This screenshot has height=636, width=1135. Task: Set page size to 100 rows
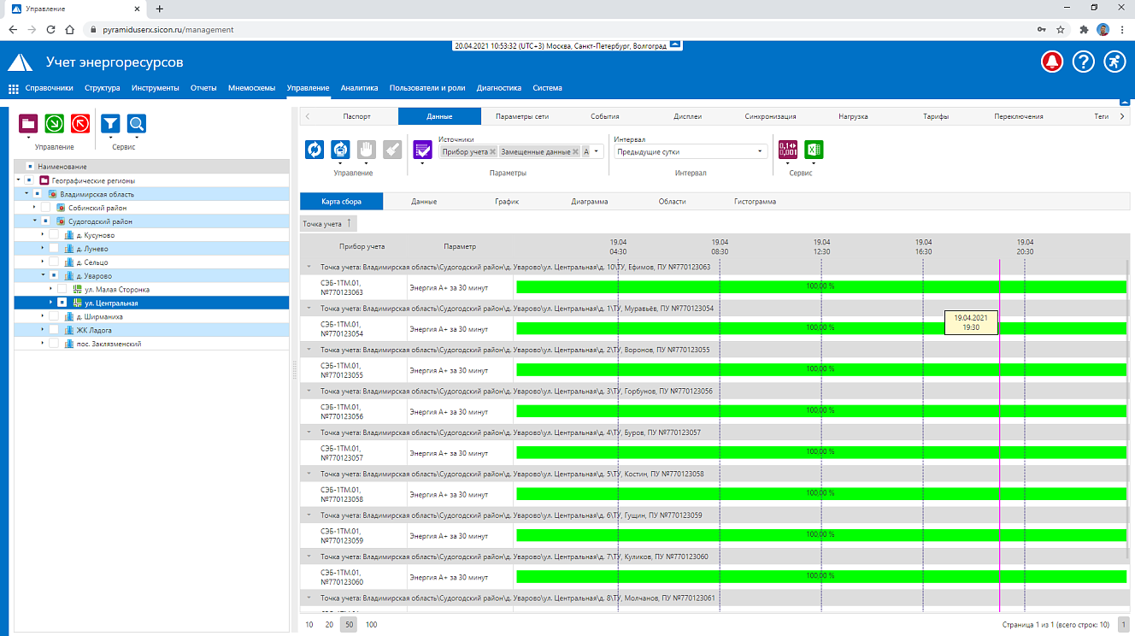[371, 625]
